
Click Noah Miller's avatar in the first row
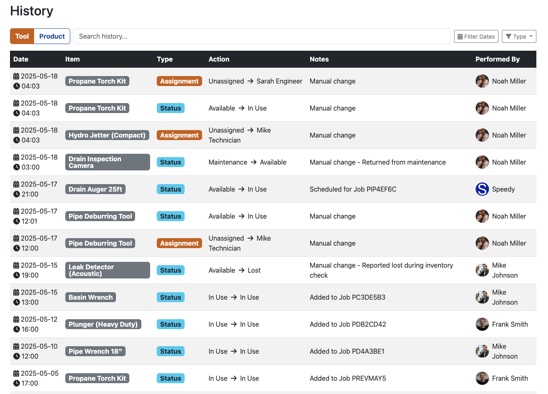pyautogui.click(x=482, y=81)
